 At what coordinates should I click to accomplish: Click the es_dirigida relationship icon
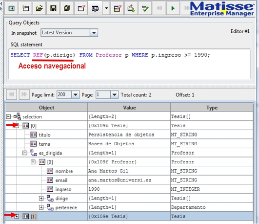coord(34,153)
